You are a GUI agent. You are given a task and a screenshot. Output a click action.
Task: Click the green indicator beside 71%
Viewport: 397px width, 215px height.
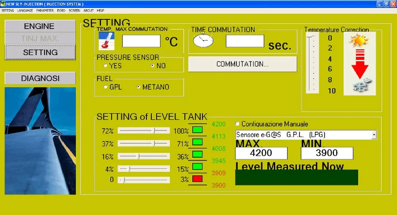[x=197, y=142]
